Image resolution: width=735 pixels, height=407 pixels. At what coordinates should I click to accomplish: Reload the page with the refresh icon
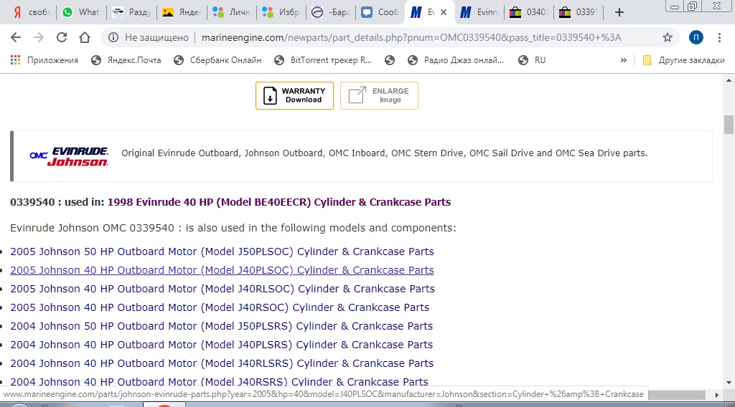[62, 37]
